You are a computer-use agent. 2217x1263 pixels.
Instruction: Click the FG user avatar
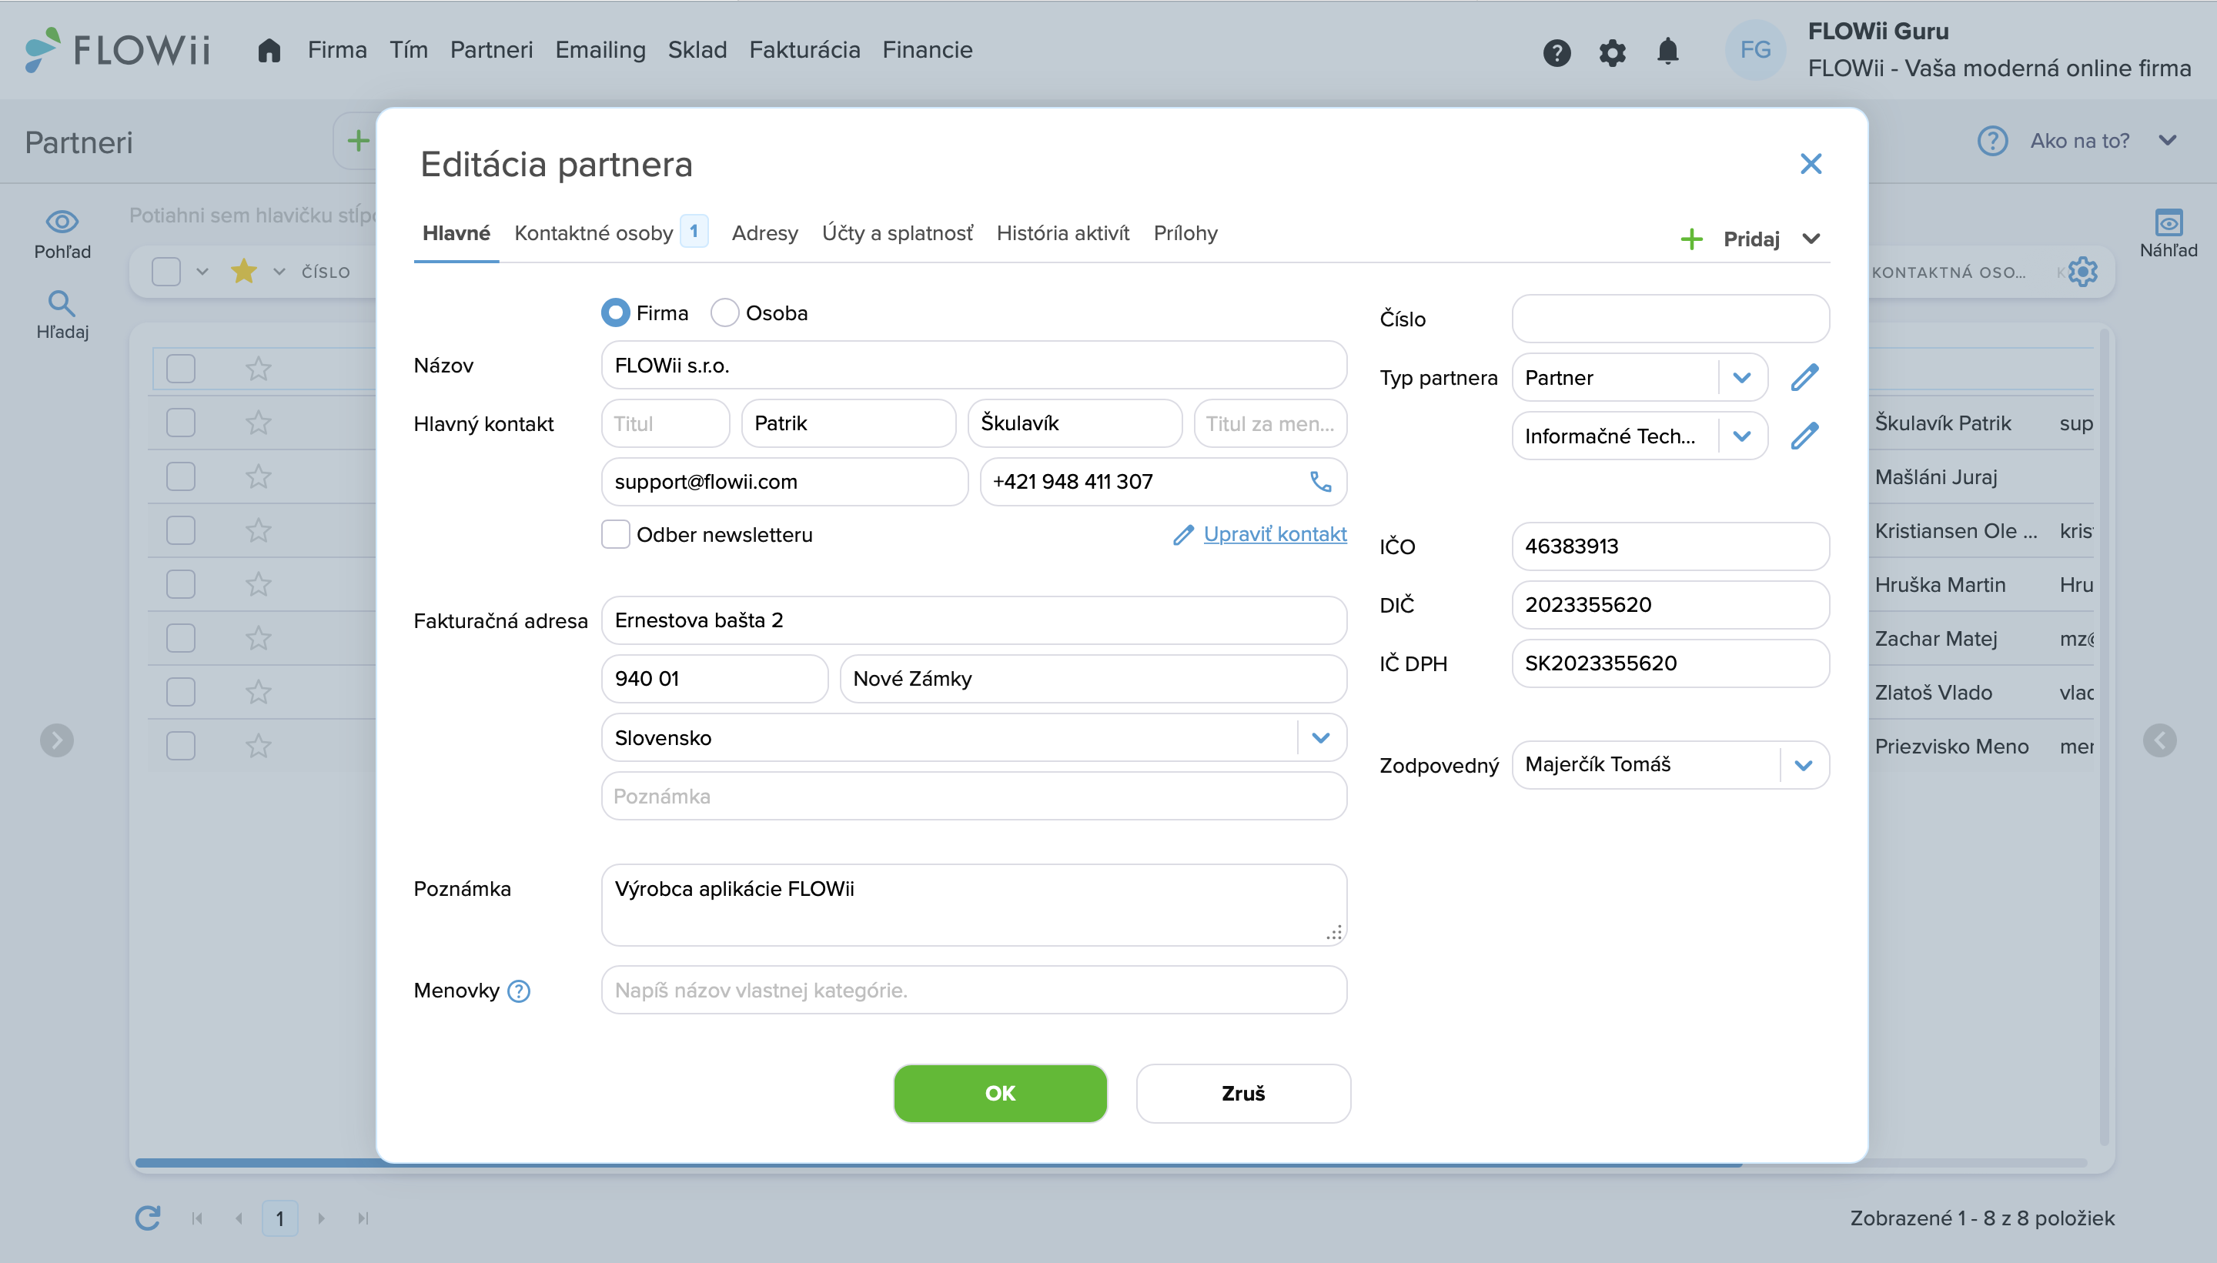(x=1756, y=50)
